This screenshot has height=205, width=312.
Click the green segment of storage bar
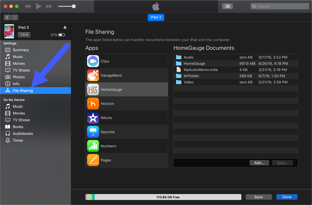[89, 197]
